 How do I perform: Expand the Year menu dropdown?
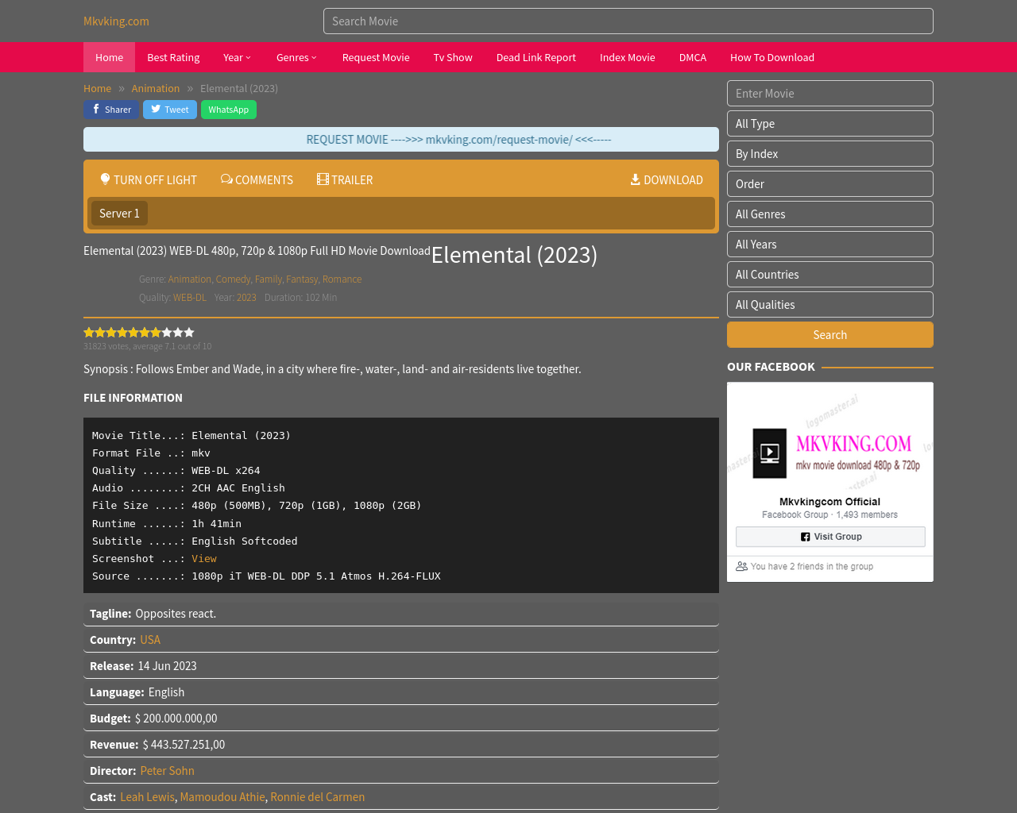[237, 57]
